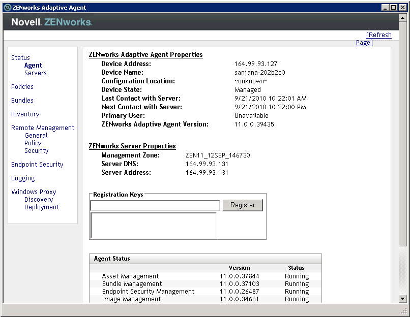Close the ZENworks Adaptive Agent window

403,8
